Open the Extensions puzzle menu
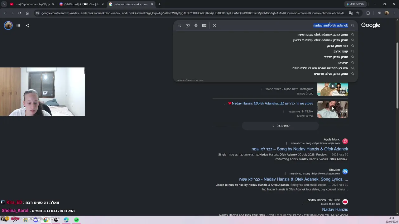399x224 pixels. 368,13
